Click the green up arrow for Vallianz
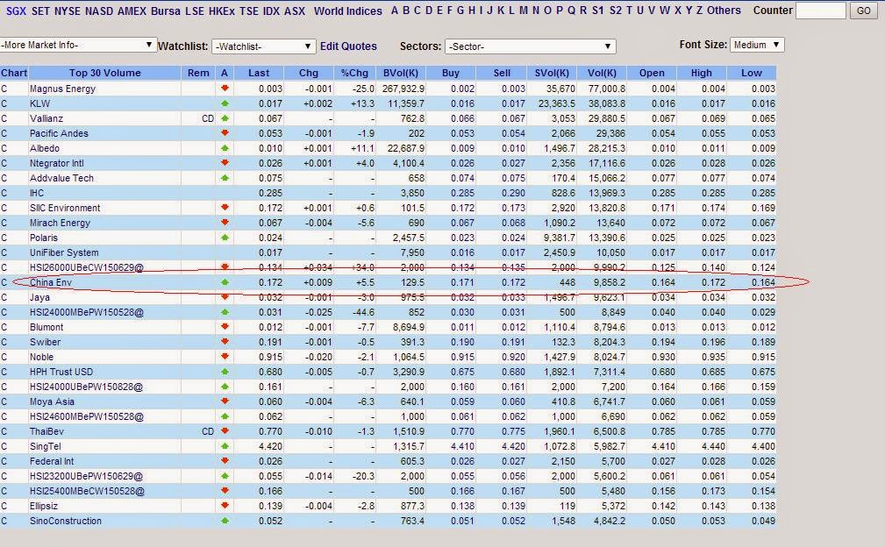Viewport: 885px width, 547px height. click(x=225, y=118)
